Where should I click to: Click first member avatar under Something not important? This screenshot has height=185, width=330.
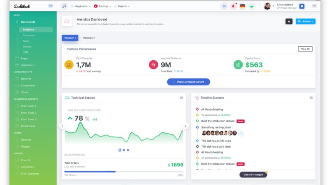(204, 133)
